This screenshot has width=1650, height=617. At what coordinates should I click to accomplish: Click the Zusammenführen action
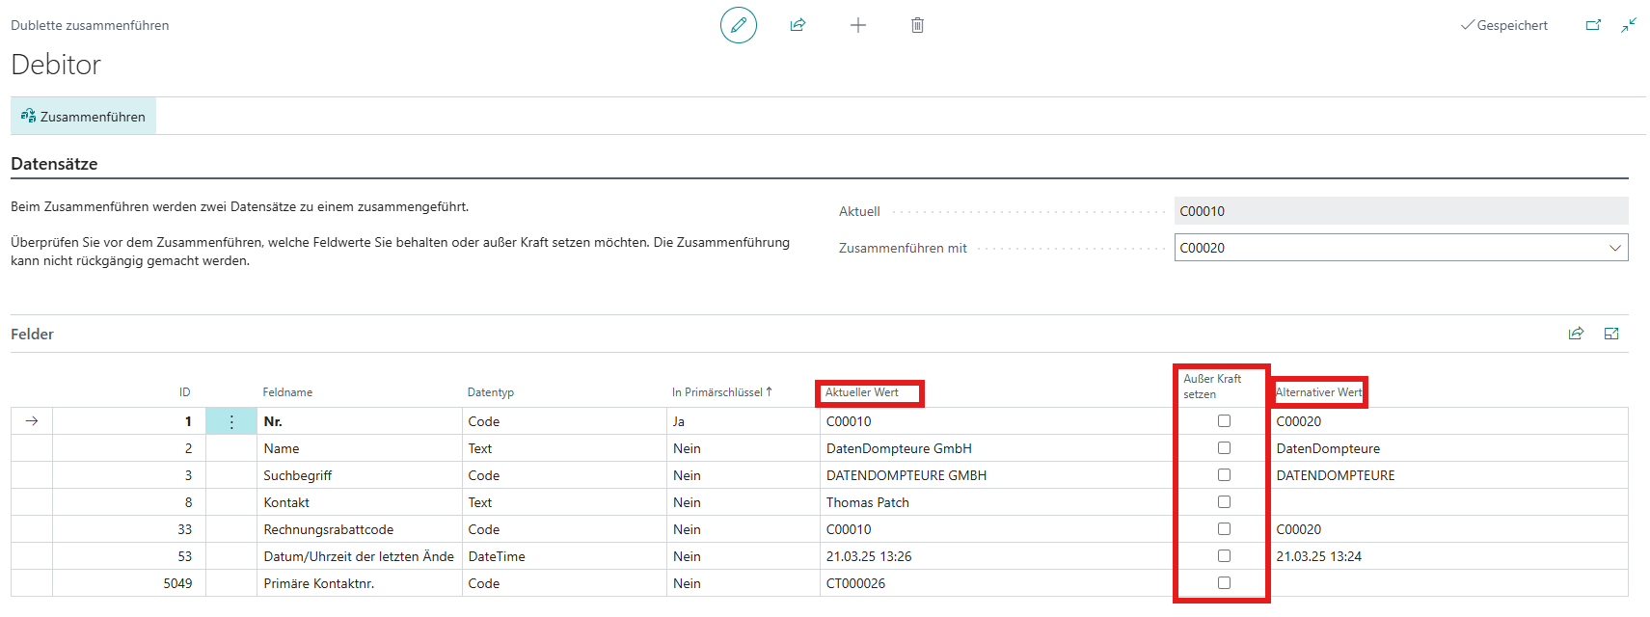pyautogui.click(x=83, y=117)
